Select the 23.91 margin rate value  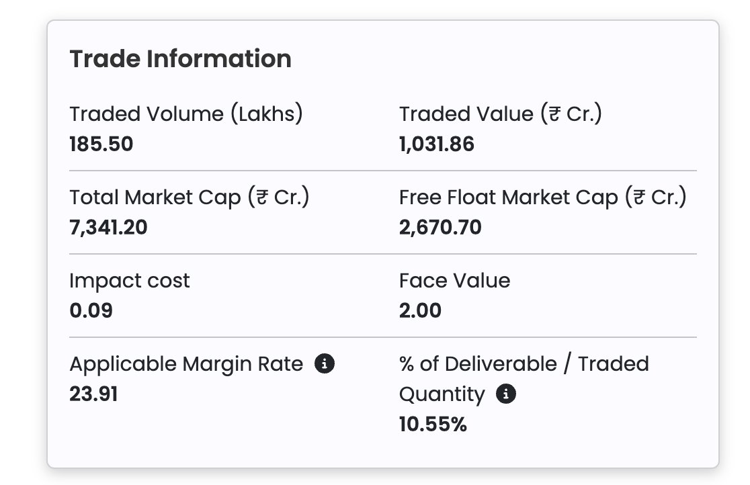click(x=93, y=394)
